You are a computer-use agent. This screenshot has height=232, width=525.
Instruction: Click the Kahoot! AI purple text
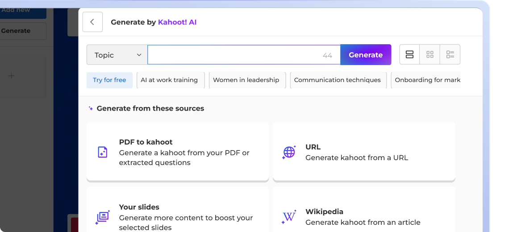[177, 22]
